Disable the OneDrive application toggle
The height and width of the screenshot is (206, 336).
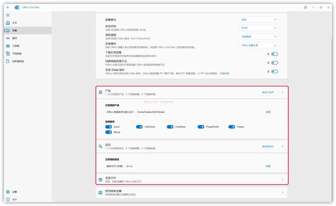click(x=139, y=126)
